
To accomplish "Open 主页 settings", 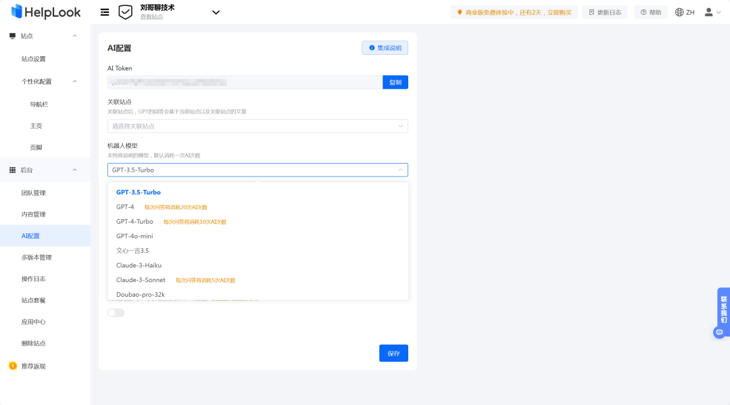I will tap(36, 126).
